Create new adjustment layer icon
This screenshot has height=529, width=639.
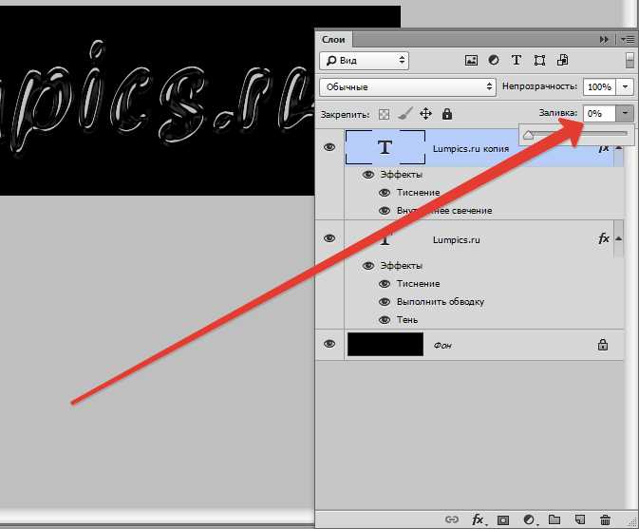[x=529, y=520]
